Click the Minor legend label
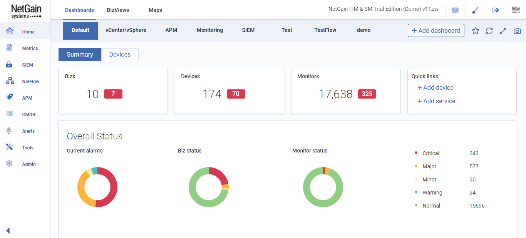526x238 pixels. (x=429, y=179)
